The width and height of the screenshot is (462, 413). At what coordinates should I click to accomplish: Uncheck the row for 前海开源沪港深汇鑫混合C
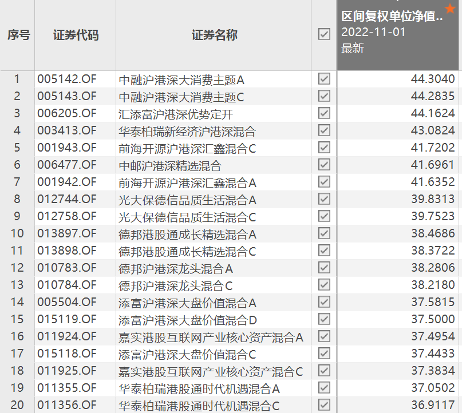click(x=324, y=148)
